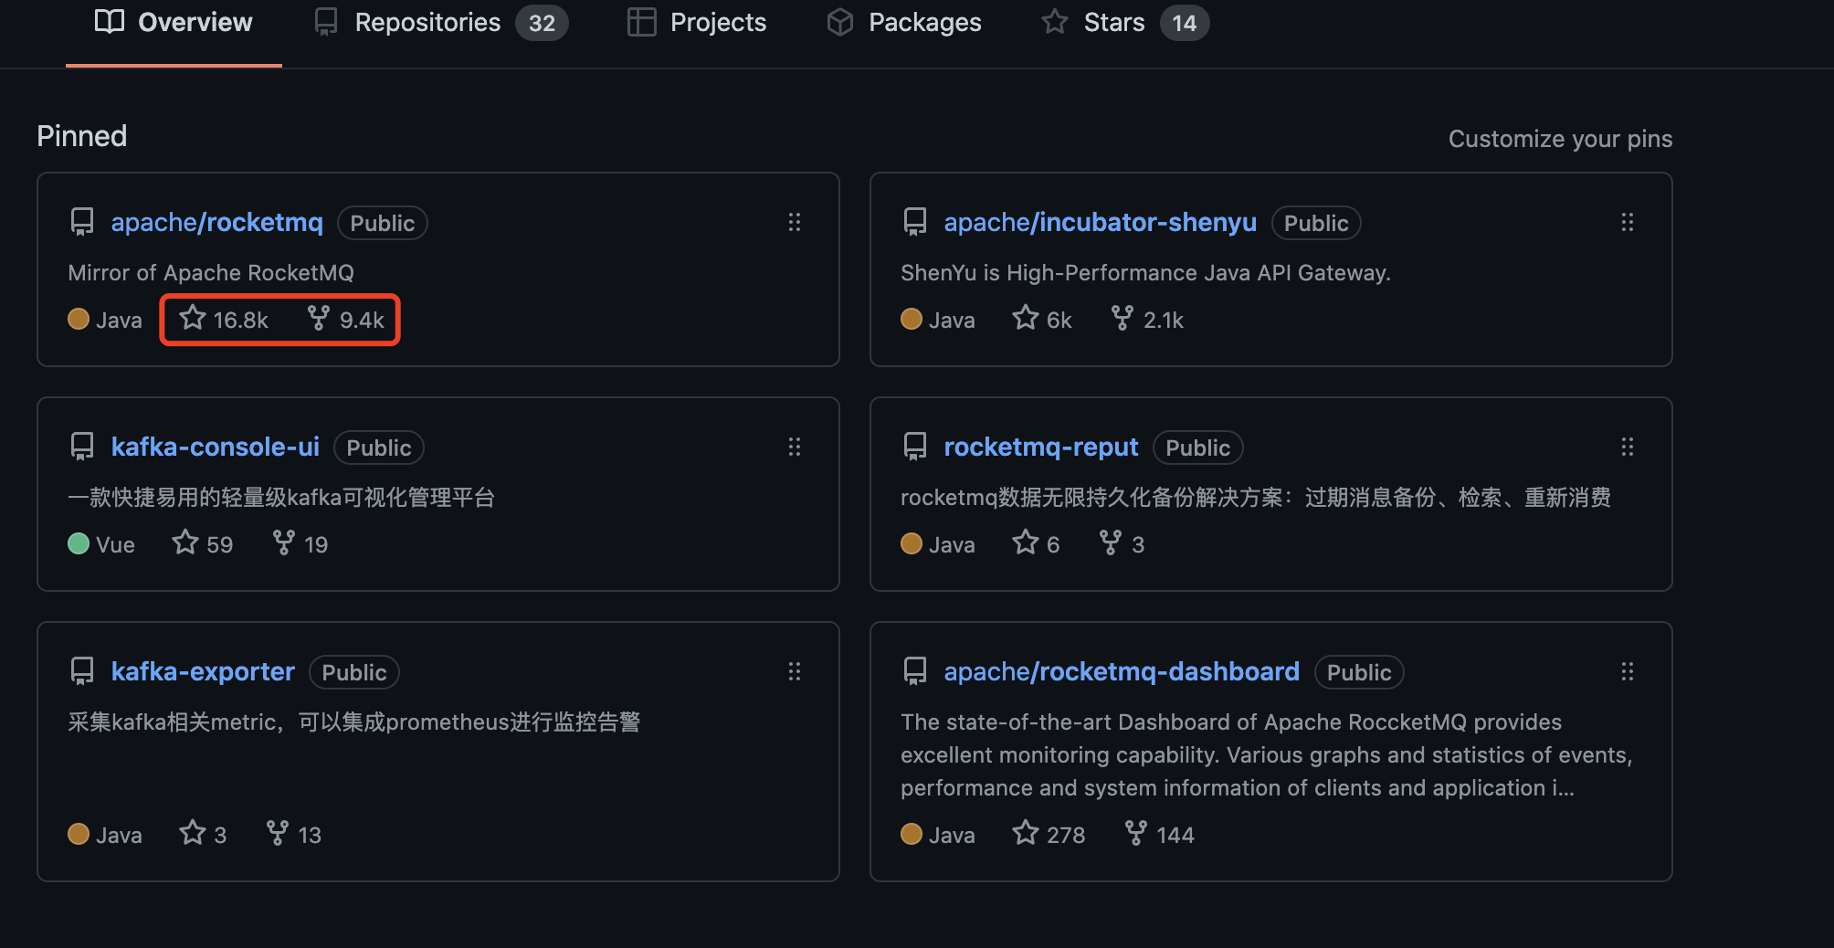Click kafka-exporter description mentioning prometheus

[354, 722]
